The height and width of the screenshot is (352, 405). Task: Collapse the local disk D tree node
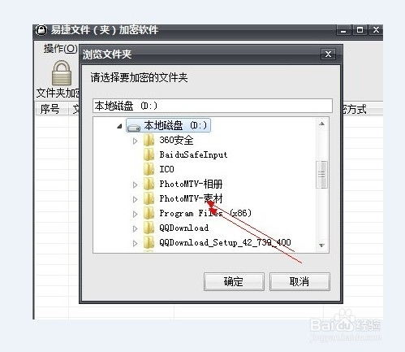[119, 126]
